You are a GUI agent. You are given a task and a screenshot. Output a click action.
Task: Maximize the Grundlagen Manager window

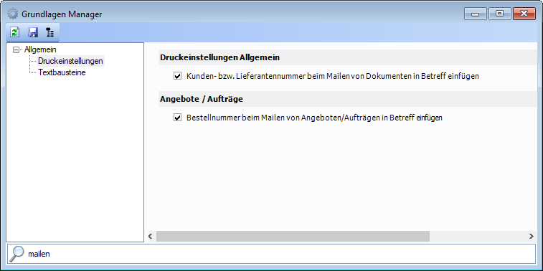(499, 14)
